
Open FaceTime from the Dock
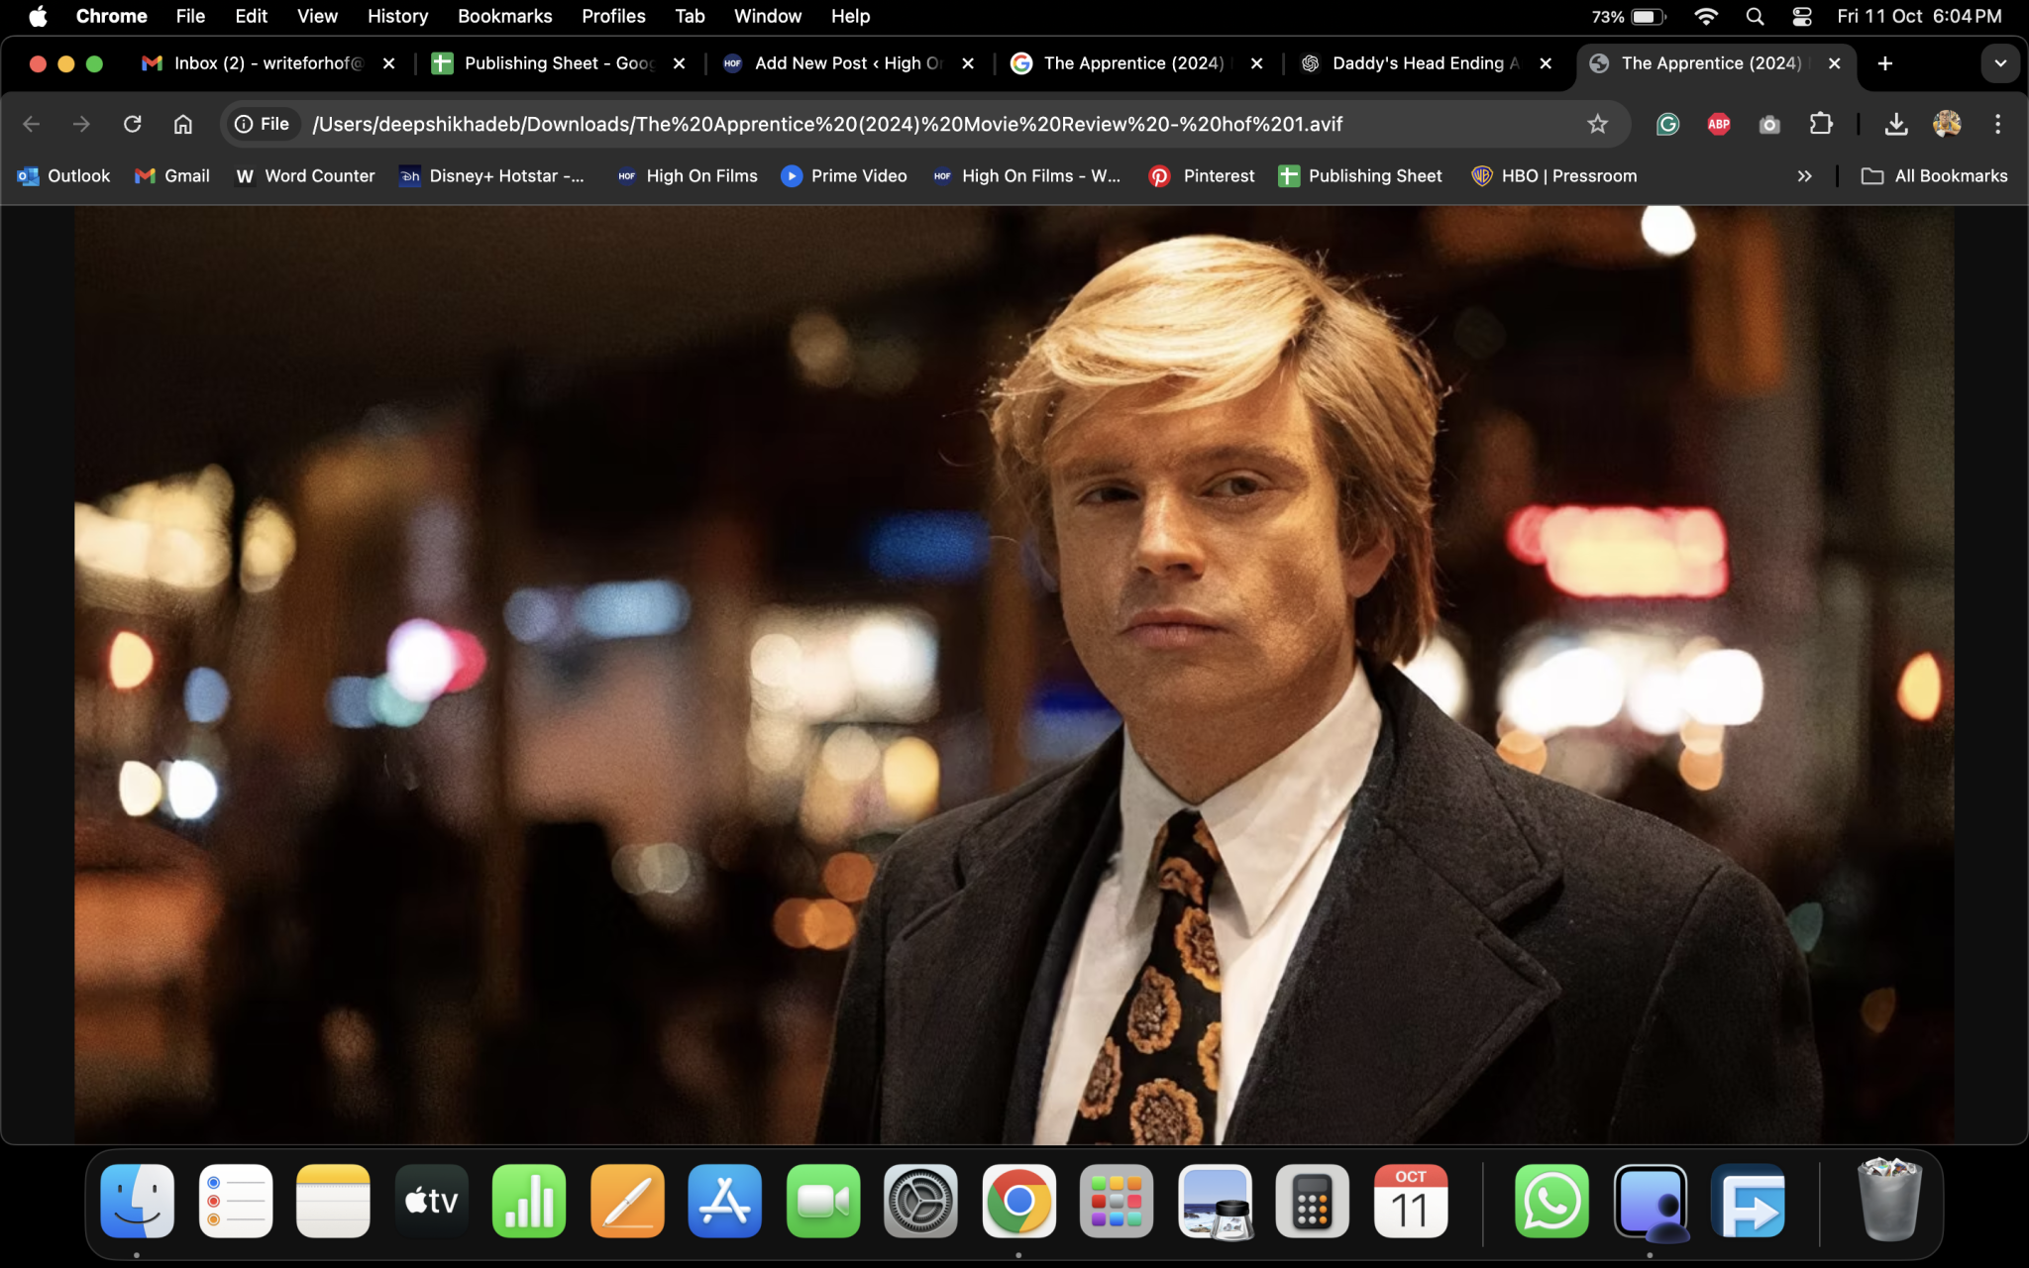coord(822,1201)
